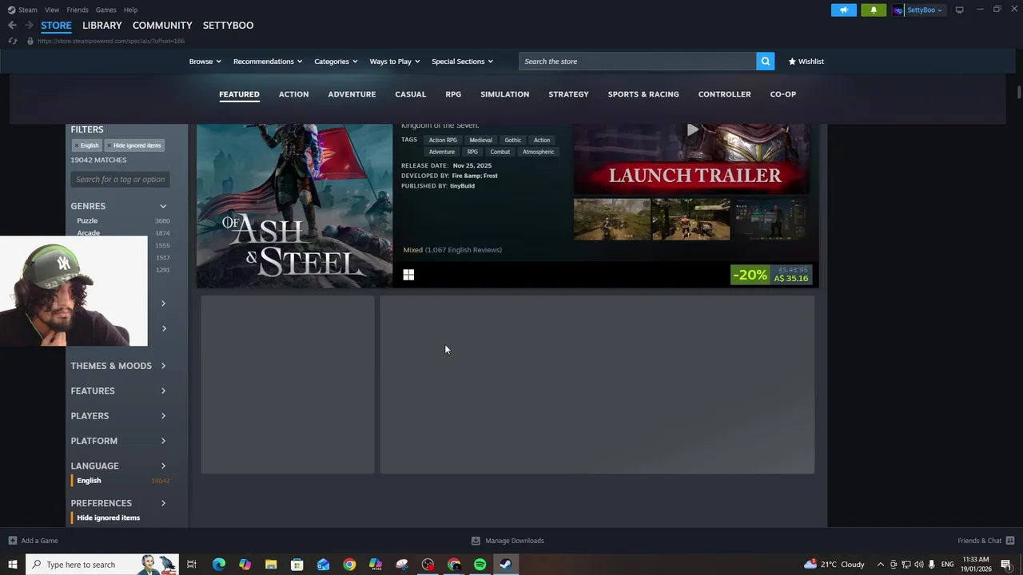Expand the Themes & Moods section
Image resolution: width=1023 pixels, height=575 pixels.
(118, 366)
